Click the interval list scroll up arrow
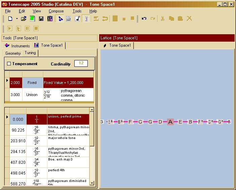Screen dimensions: 236x190 point(92,109)
